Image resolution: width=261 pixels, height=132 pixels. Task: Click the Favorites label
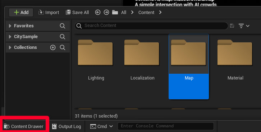tap(24, 26)
